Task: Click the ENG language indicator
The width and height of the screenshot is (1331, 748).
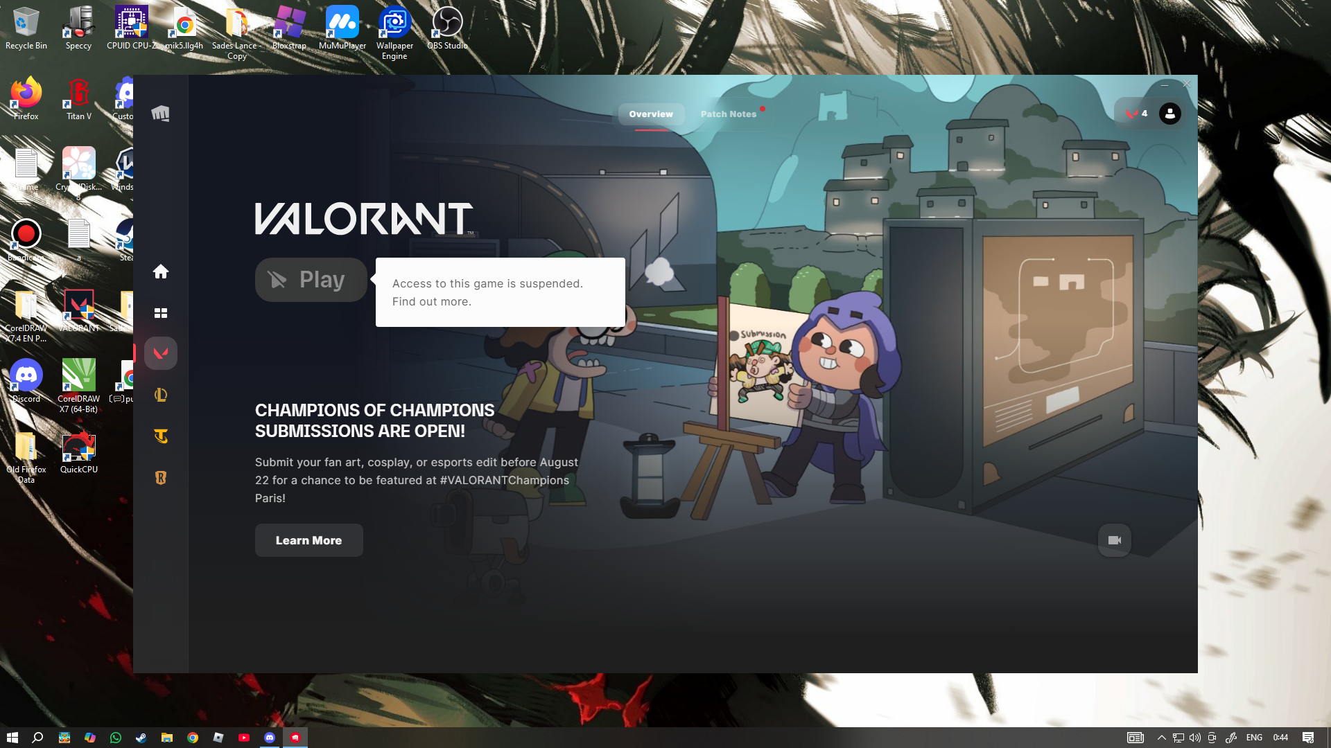Action: [1253, 738]
